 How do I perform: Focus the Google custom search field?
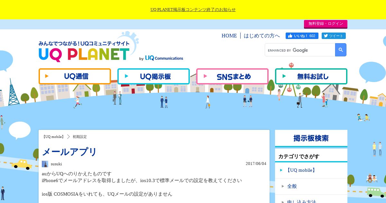click(x=300, y=50)
